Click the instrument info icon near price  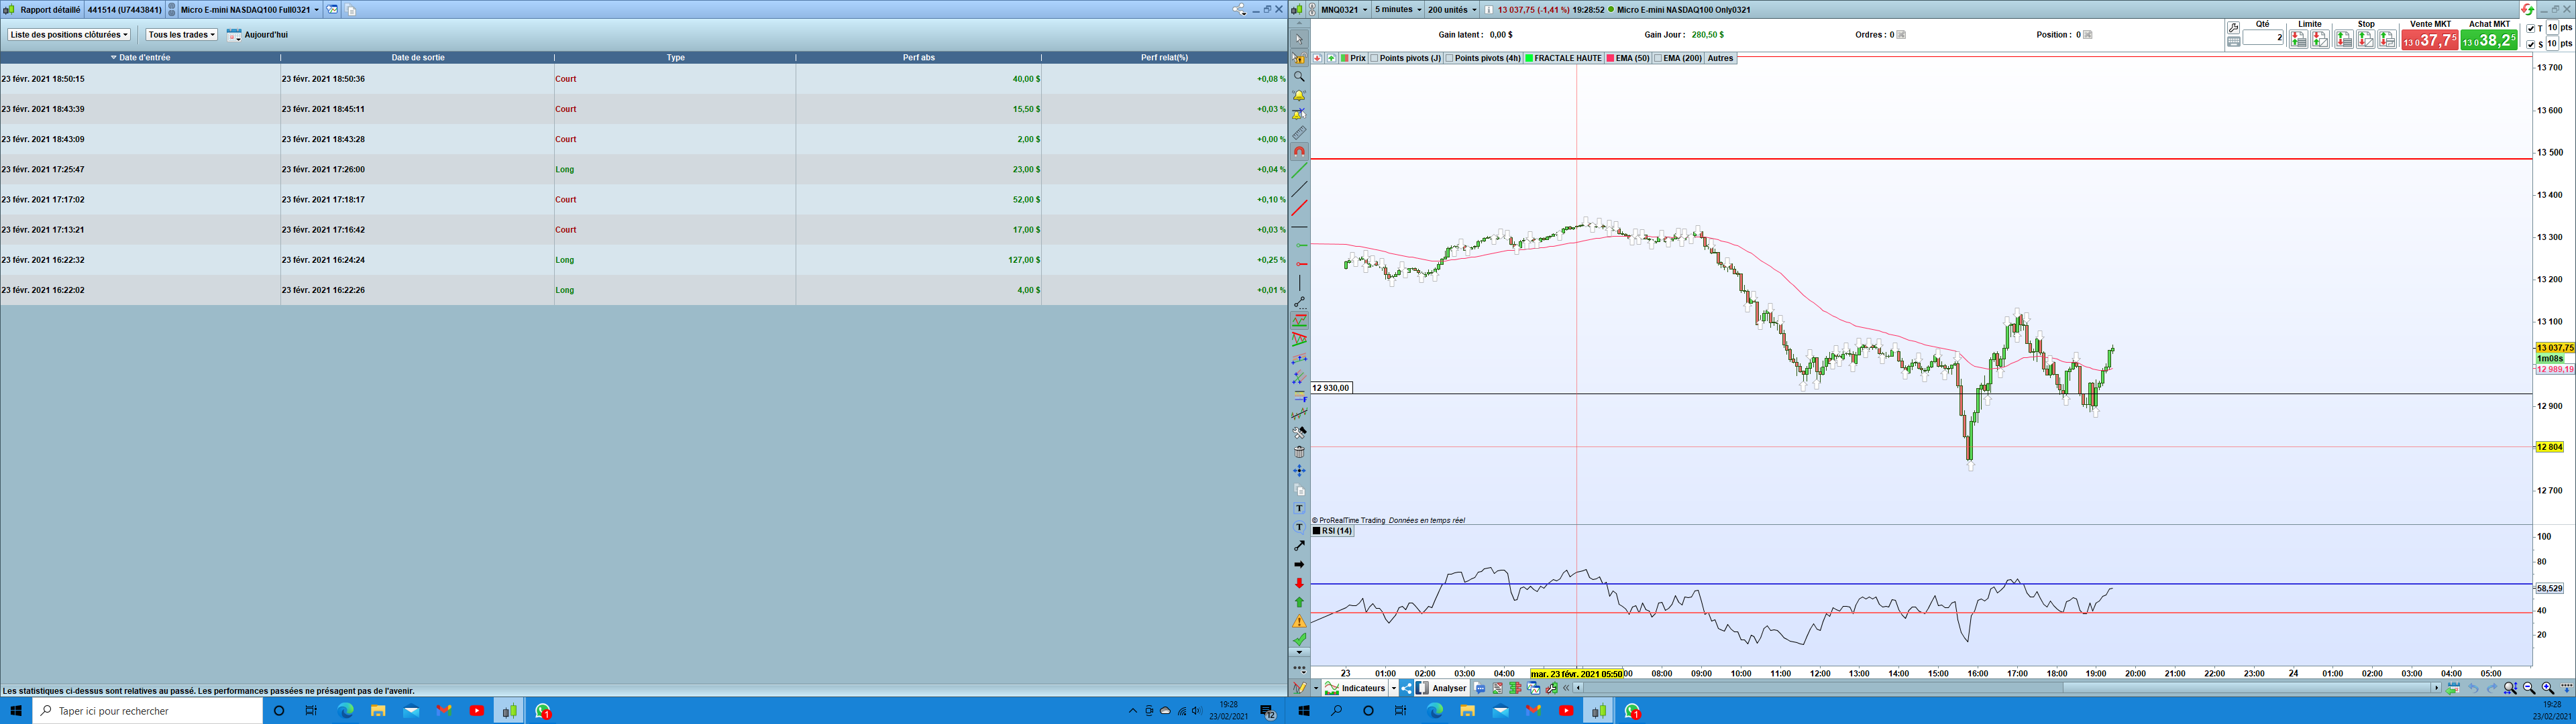(x=1488, y=10)
